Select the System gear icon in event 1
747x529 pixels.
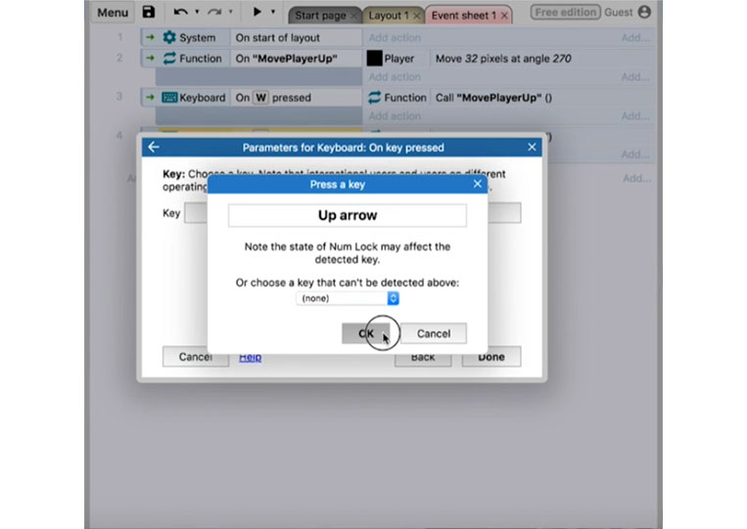tap(169, 37)
